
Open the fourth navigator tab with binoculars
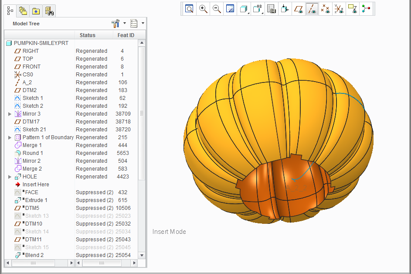point(49,11)
